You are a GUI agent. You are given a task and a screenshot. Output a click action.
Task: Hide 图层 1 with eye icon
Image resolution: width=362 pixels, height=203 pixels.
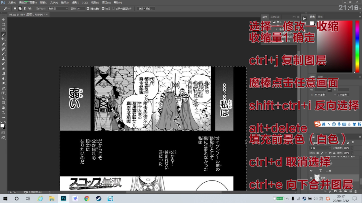(x=311, y=178)
